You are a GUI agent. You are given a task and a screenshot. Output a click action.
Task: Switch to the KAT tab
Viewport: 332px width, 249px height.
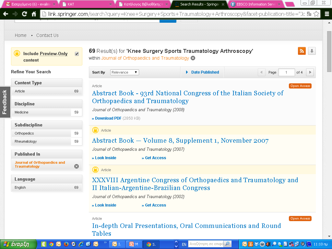(x=87, y=4)
